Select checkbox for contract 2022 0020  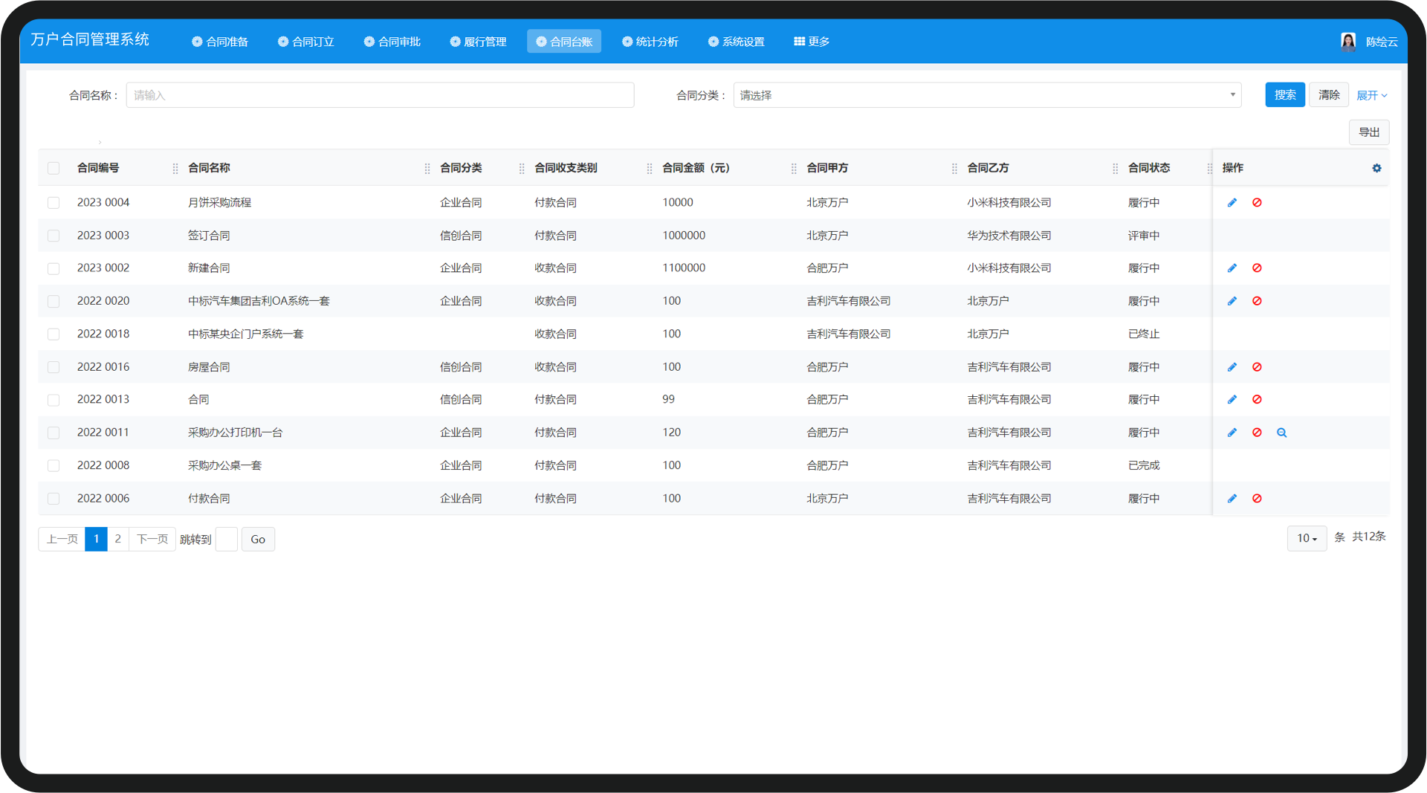pos(54,301)
